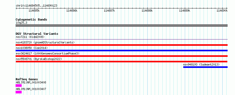
Task: Click the 114690k ruler tick label
Action: coord(222,11)
